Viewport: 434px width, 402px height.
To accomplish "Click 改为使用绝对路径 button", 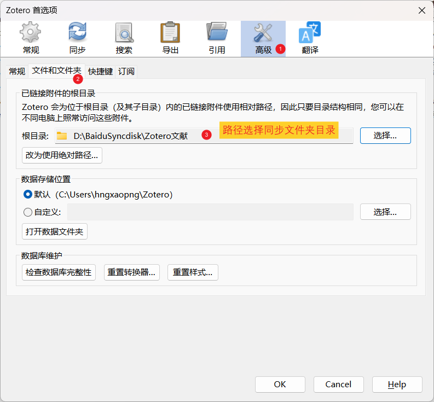I will [x=62, y=155].
